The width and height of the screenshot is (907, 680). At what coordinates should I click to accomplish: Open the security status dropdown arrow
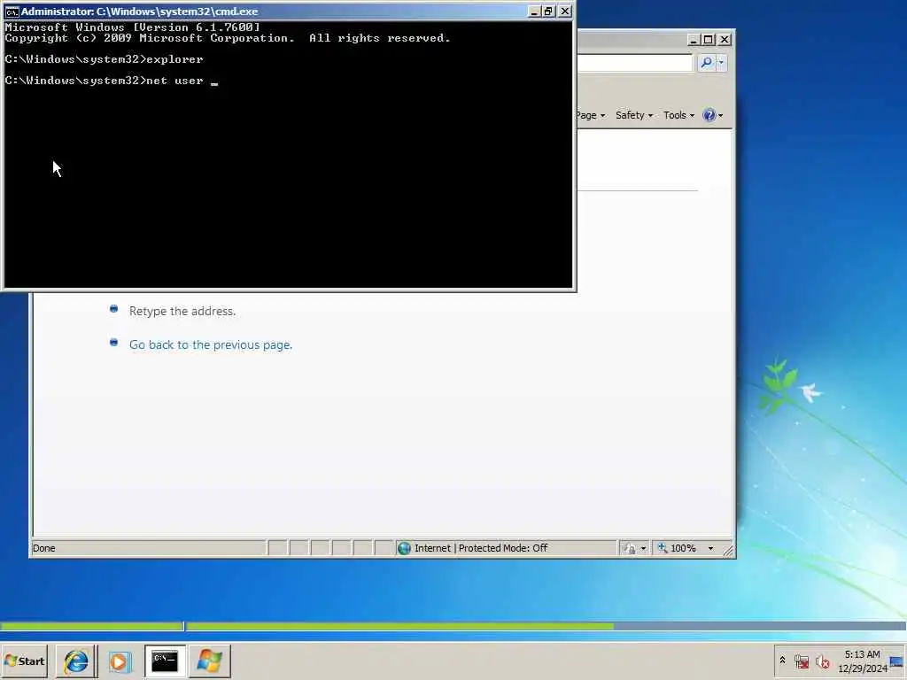tap(643, 549)
